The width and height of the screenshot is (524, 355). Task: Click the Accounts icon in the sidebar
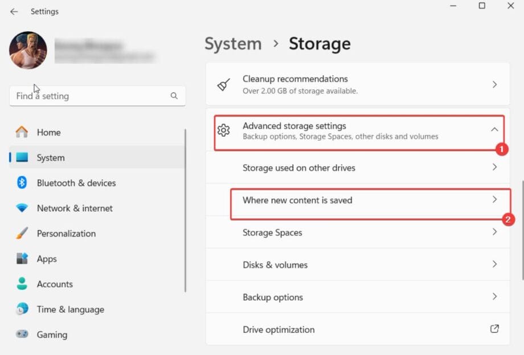[x=21, y=284]
